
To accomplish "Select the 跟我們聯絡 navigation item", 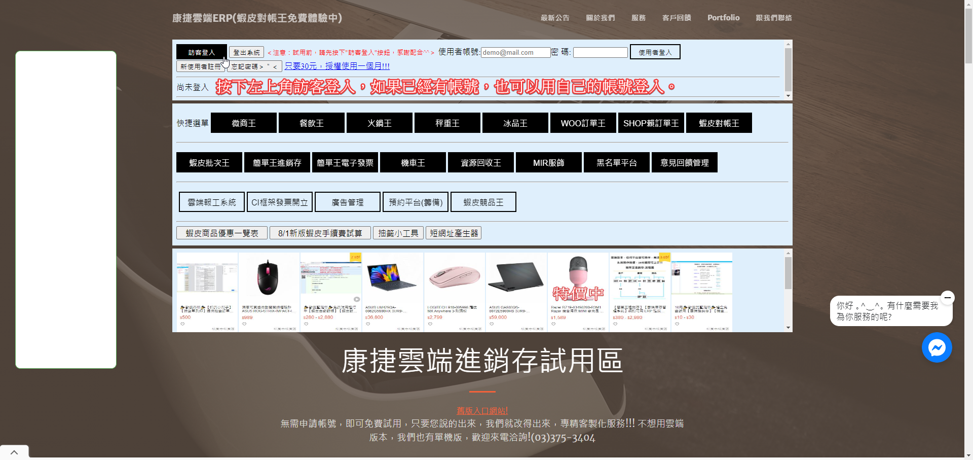I will coord(773,18).
